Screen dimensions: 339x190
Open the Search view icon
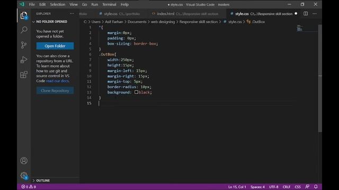tap(24, 30)
